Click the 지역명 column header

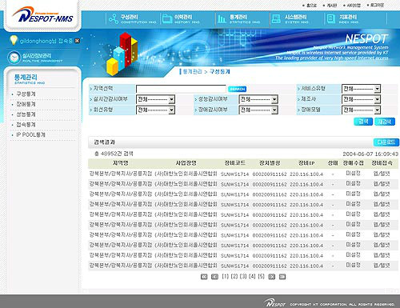[121, 163]
